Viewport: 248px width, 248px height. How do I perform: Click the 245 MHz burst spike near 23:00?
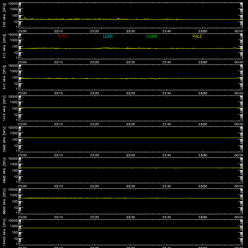point(25,18)
